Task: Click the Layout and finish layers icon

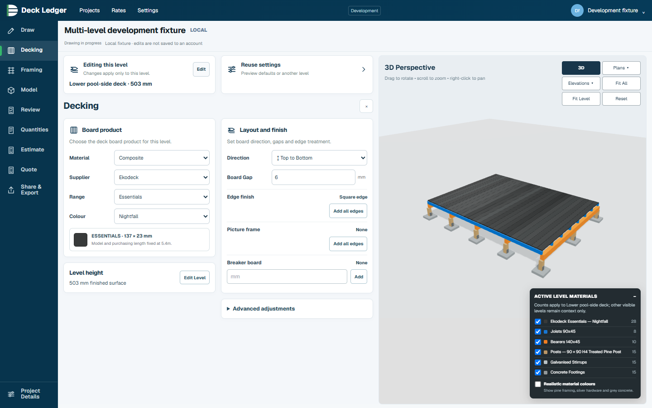Action: (231, 130)
